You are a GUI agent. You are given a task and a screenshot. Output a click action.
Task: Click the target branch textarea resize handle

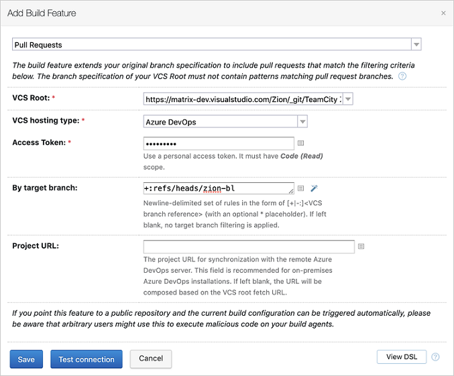(x=291, y=192)
